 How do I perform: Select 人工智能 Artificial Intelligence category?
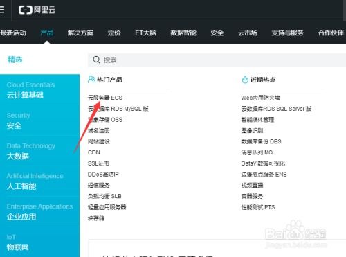pos(35,181)
